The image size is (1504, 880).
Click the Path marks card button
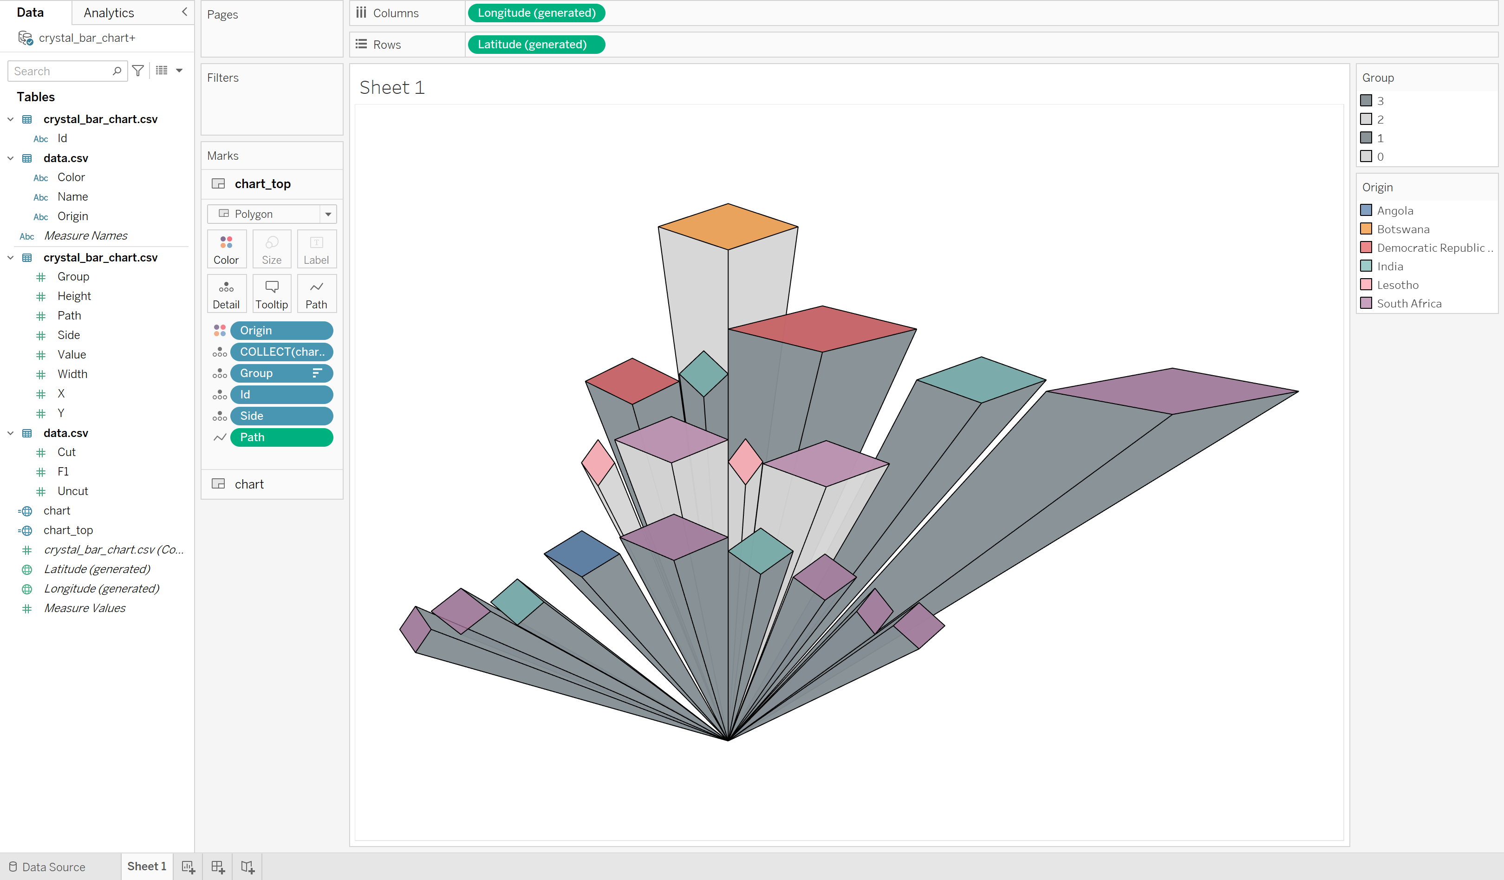[x=316, y=294]
